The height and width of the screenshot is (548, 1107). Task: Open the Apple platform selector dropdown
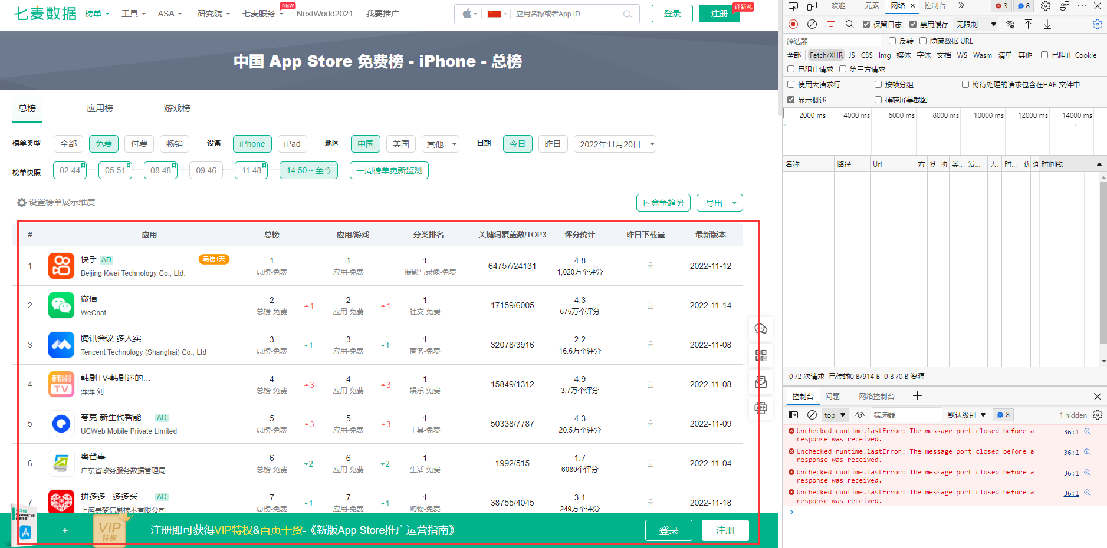click(x=469, y=14)
